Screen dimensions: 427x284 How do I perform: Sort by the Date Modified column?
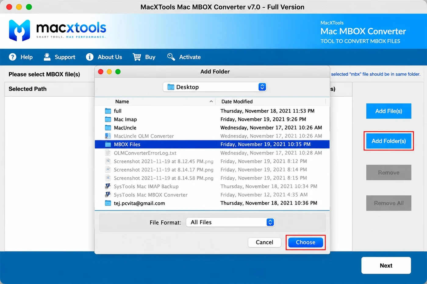(x=237, y=101)
